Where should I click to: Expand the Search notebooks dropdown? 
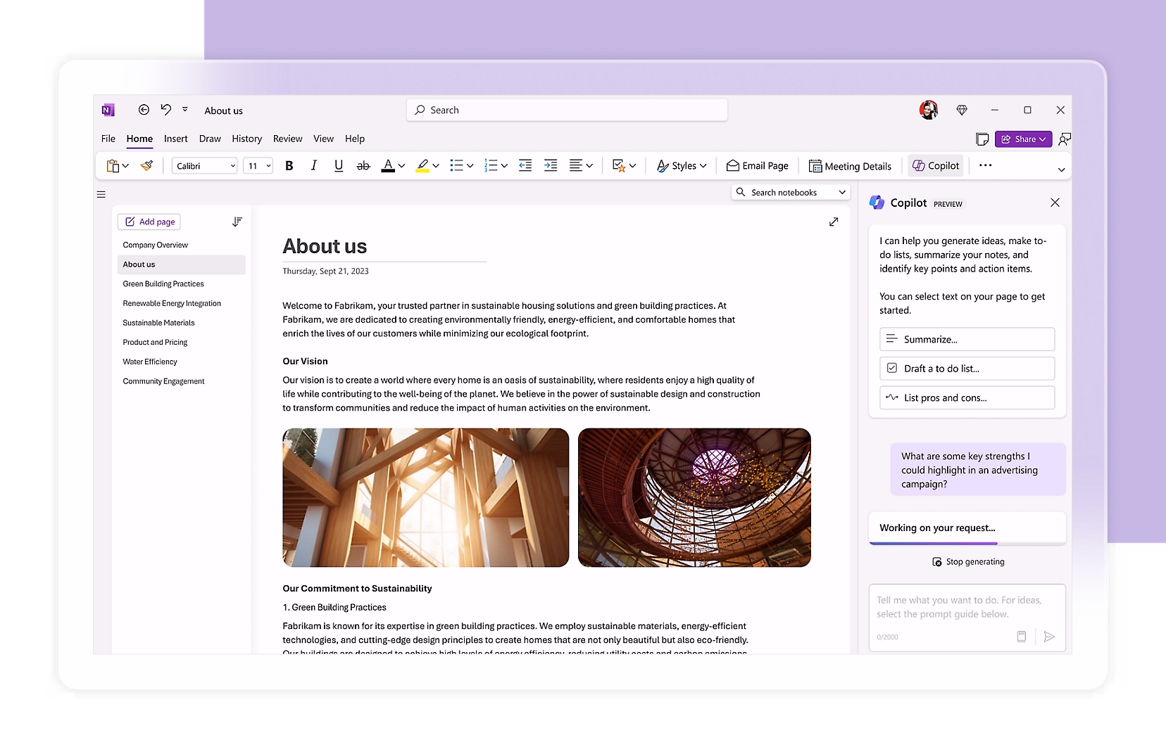point(842,192)
